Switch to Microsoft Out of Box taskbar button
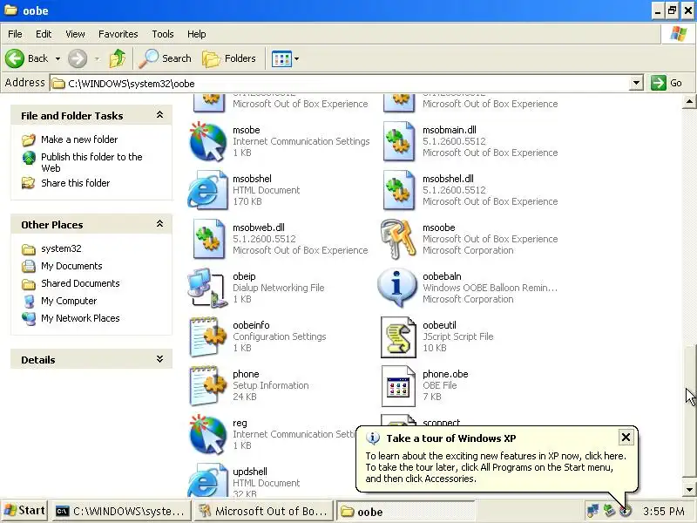Image resolution: width=697 pixels, height=523 pixels. pos(264,512)
